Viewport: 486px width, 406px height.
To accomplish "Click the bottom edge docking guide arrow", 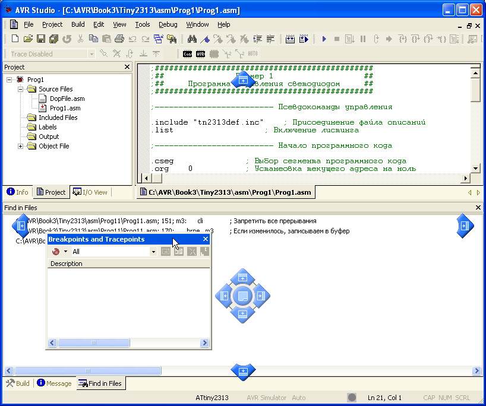I will pos(244,371).
